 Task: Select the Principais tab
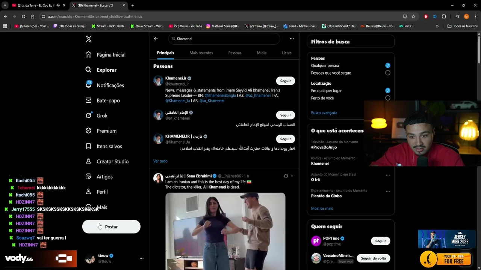165,53
